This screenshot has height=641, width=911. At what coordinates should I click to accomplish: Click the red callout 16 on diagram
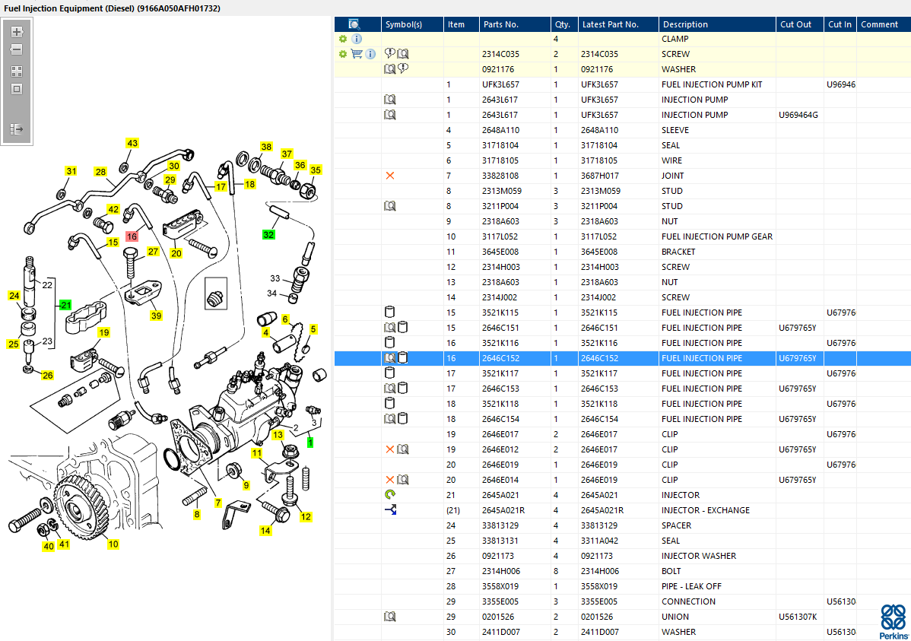pyautogui.click(x=132, y=236)
